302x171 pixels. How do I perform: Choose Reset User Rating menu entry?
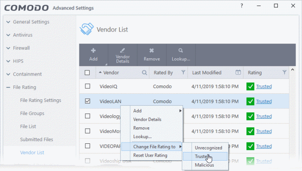pyautogui.click(x=150, y=155)
